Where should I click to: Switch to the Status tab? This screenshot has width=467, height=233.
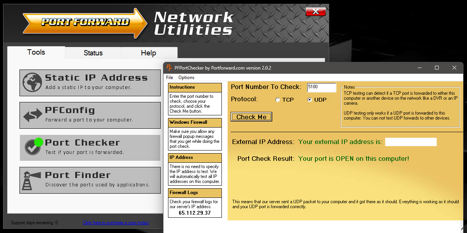point(93,53)
